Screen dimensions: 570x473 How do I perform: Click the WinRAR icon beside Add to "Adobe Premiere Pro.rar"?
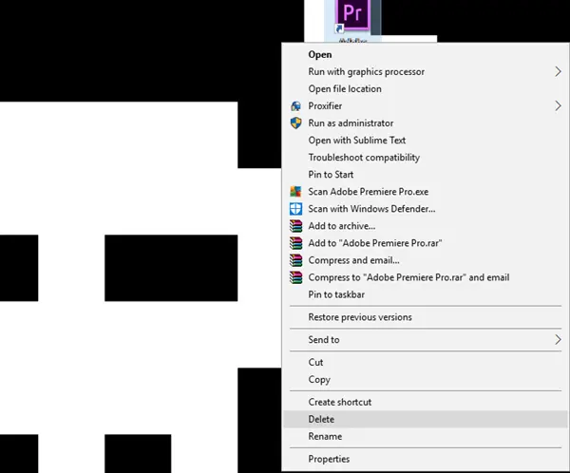(x=295, y=243)
